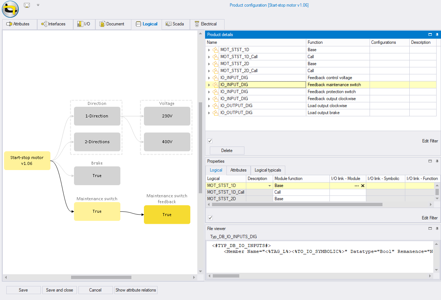Click the diagram horizontal scrollbar thumb
The height and width of the screenshot is (300, 441).
[101, 277]
